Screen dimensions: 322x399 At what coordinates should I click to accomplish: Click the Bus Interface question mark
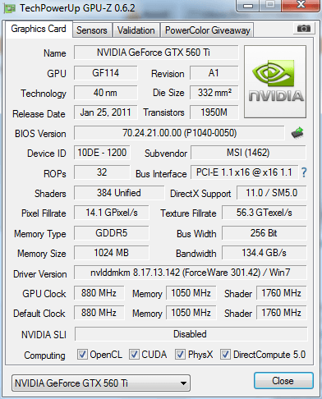tap(304, 172)
